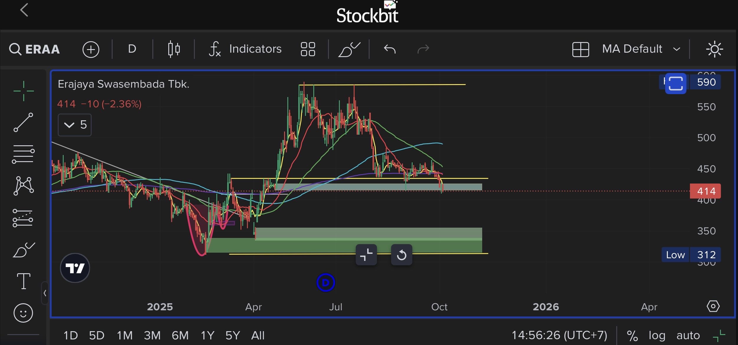The image size is (738, 345).
Task: Open the Fibonacci retracement tools
Action: pyautogui.click(x=24, y=154)
